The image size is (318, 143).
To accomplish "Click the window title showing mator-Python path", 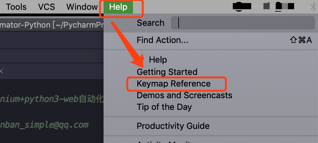I will pyautogui.click(x=51, y=25).
